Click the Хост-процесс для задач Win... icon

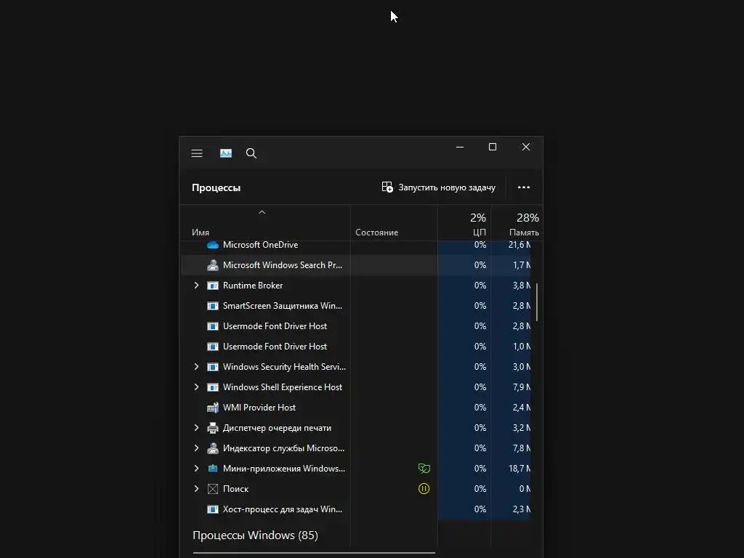click(213, 509)
